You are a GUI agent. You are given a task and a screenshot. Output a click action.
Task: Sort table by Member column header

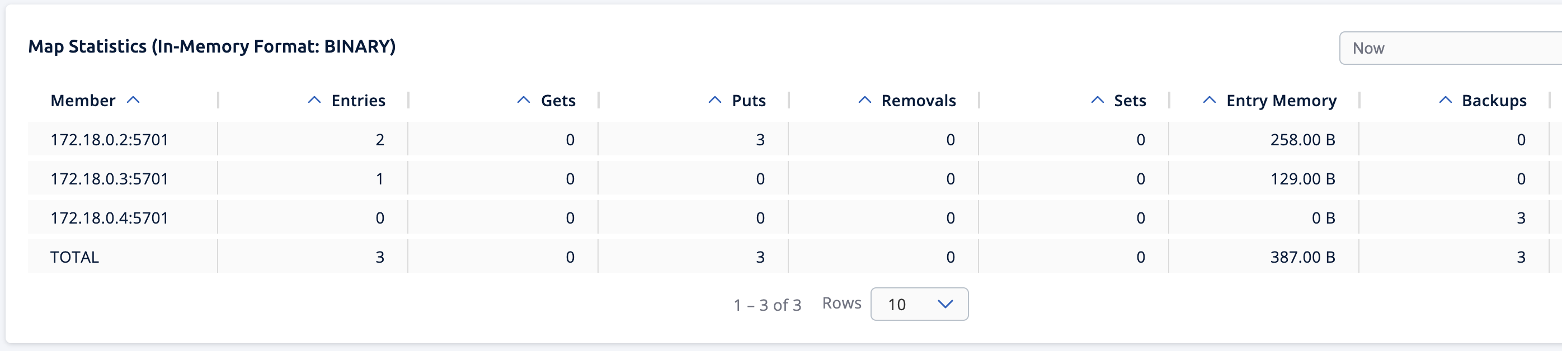tap(83, 101)
